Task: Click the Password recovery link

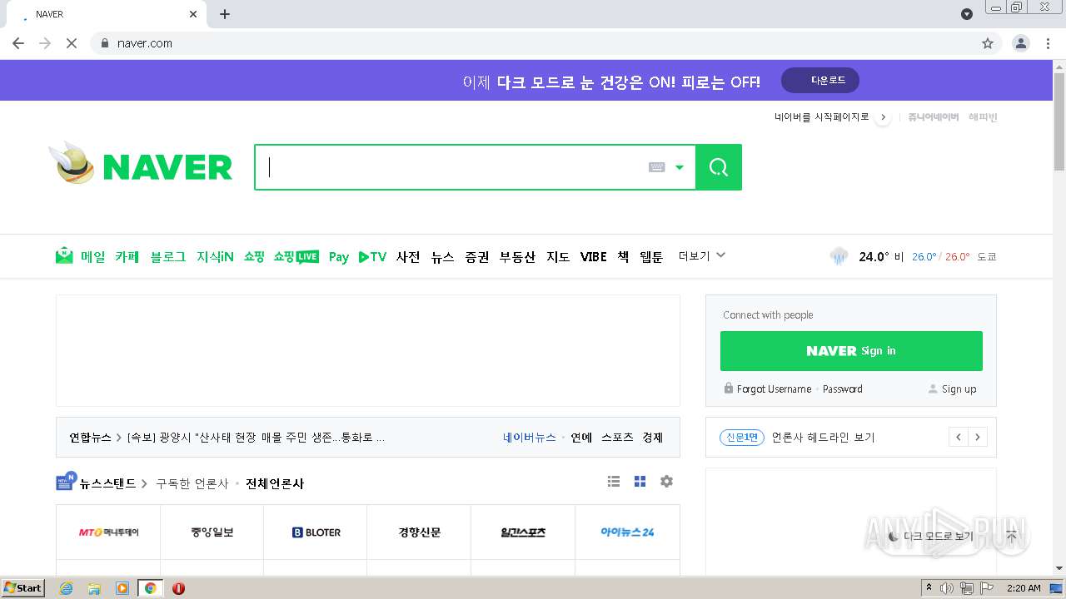Action: (x=843, y=389)
